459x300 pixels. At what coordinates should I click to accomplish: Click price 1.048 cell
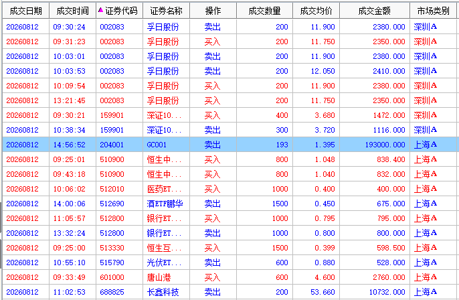325,159
